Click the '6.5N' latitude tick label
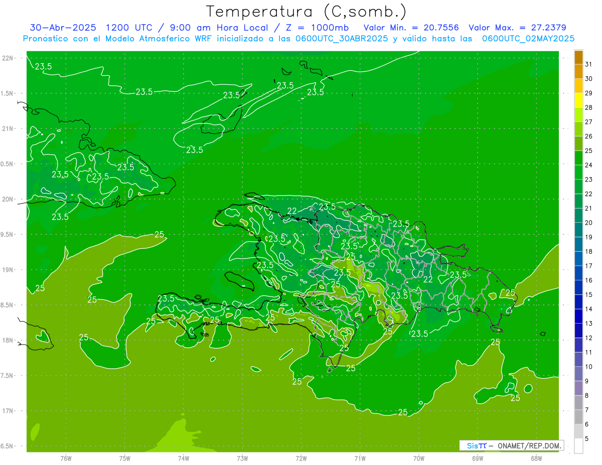The image size is (602, 465). click(8, 446)
